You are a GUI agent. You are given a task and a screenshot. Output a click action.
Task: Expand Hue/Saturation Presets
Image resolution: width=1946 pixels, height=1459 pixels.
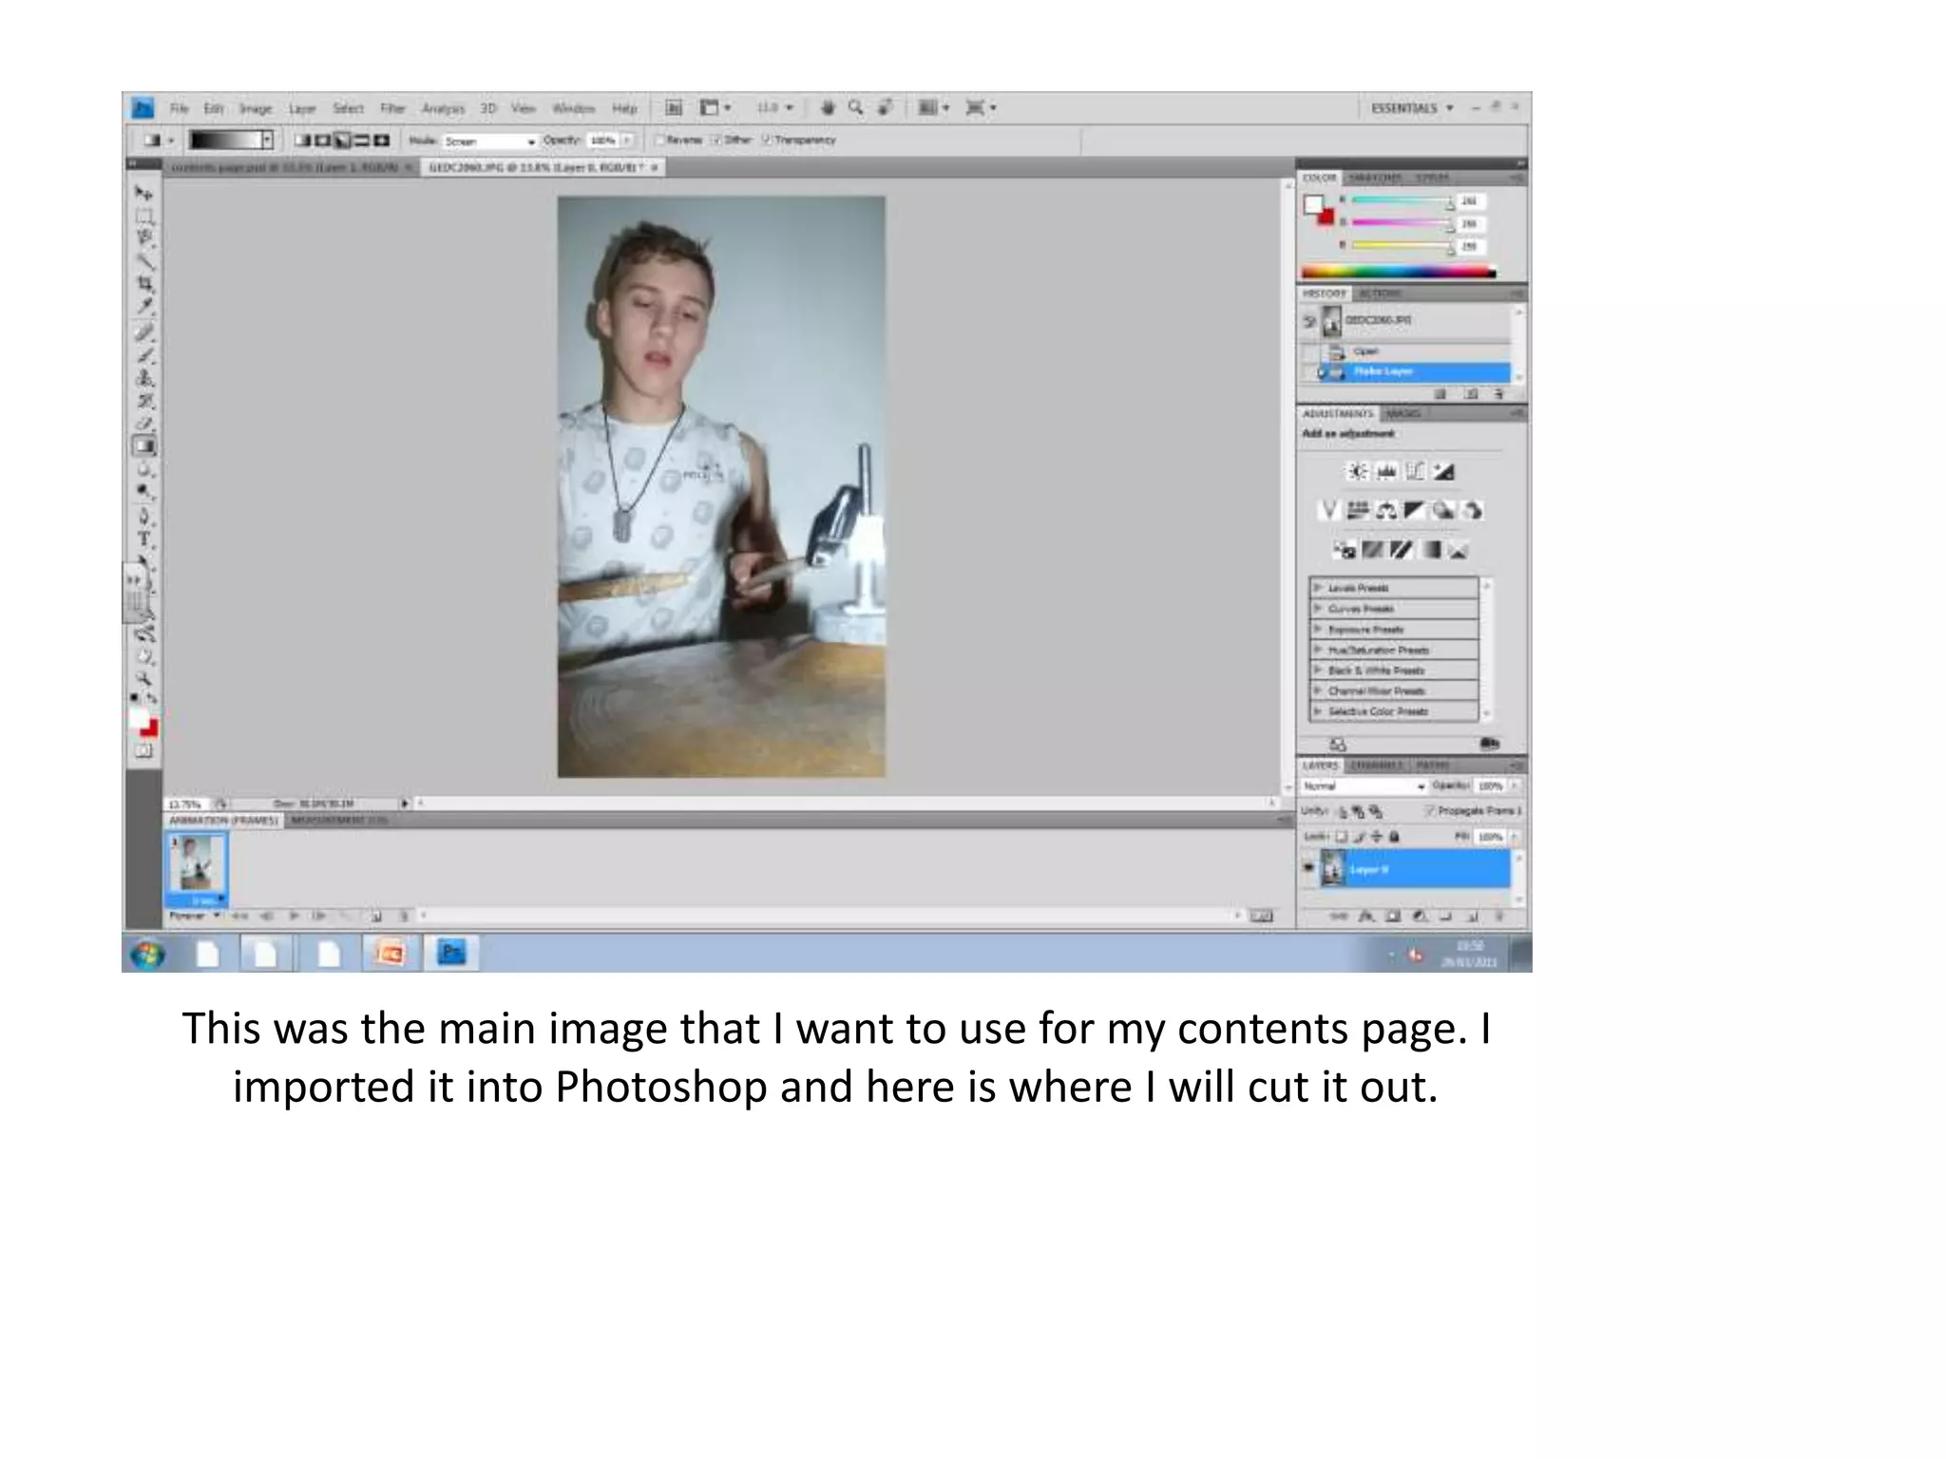point(1318,650)
